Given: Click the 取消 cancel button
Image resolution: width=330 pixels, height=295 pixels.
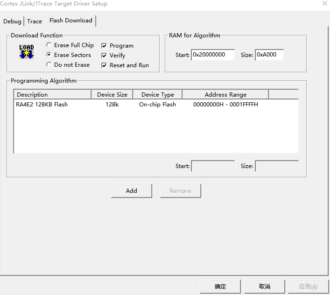Looking at the screenshot, I should (265, 287).
